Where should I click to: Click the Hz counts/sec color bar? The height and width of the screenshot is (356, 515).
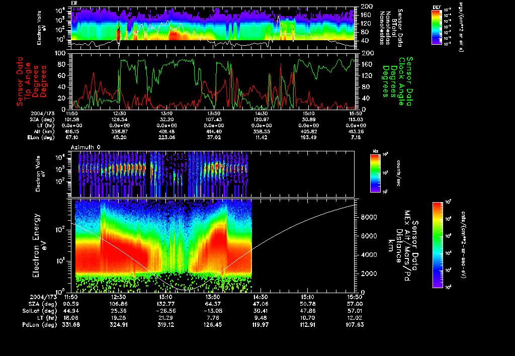click(x=375, y=173)
